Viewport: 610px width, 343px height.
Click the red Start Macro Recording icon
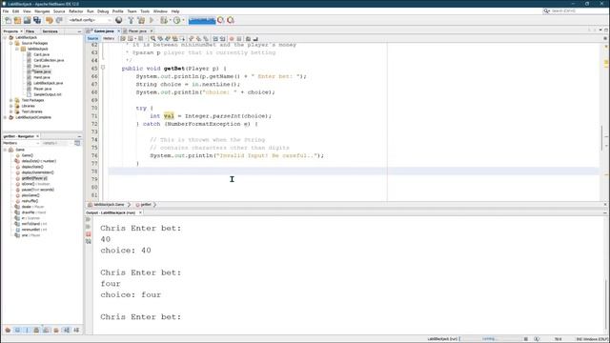click(232, 38)
